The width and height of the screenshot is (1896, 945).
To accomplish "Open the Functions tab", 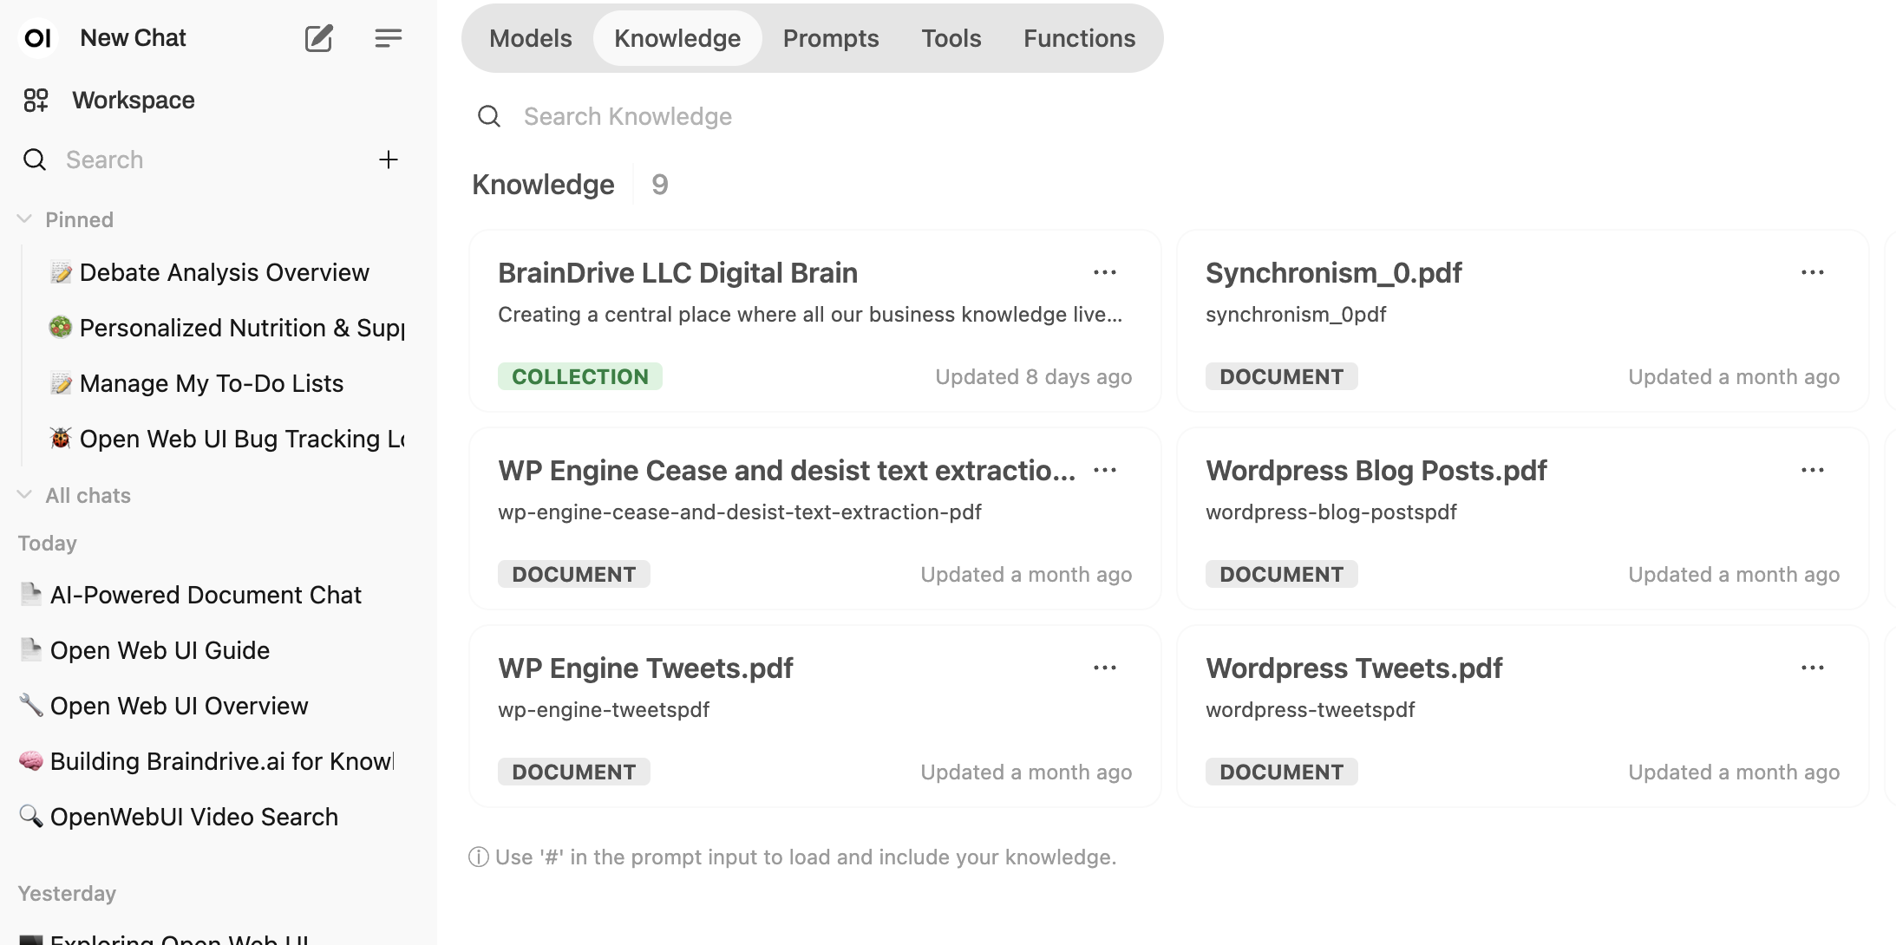I will tap(1078, 38).
